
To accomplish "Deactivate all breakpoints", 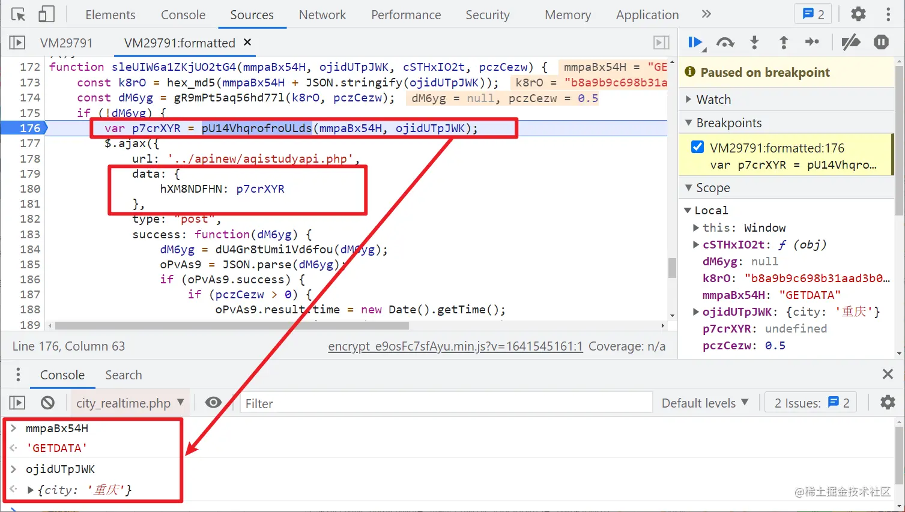I will tap(850, 42).
